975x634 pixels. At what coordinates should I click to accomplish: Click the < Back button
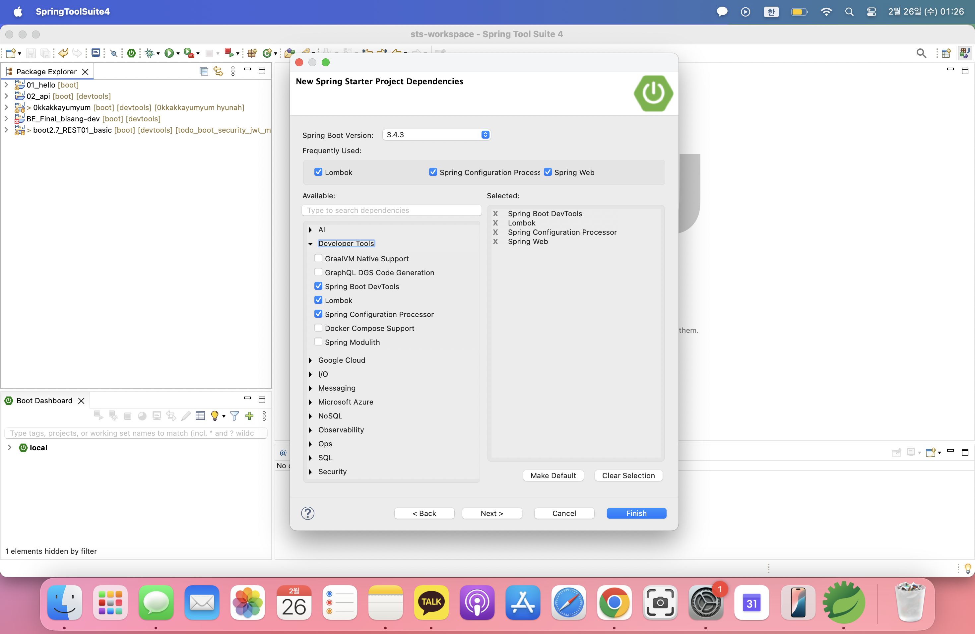[x=424, y=513]
